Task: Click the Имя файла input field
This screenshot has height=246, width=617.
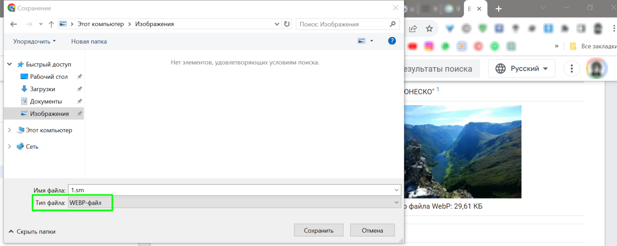Action: (235, 190)
